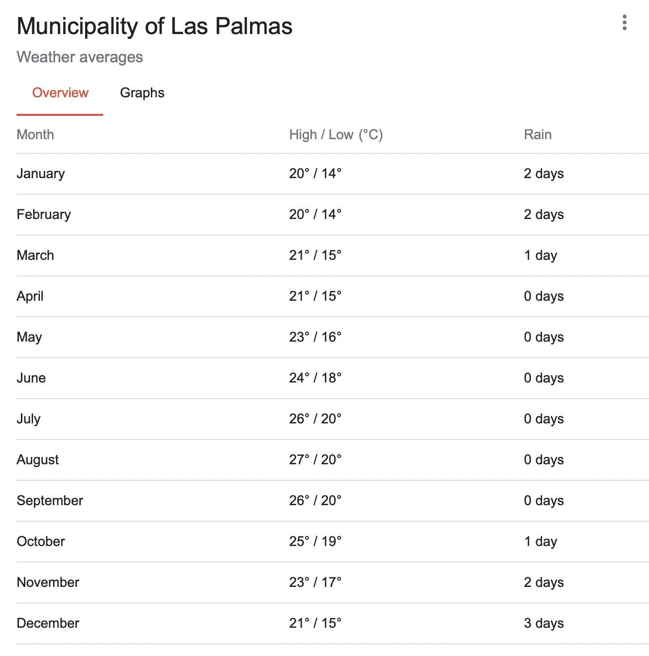Select the February month row
Image resolution: width=649 pixels, height=656 pixels.
pyautogui.click(x=333, y=215)
